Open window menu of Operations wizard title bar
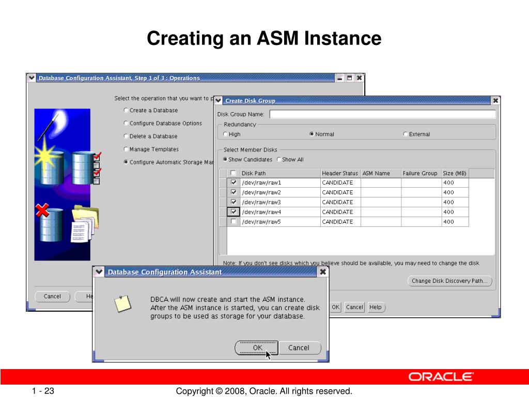529x397 pixels. coord(32,78)
